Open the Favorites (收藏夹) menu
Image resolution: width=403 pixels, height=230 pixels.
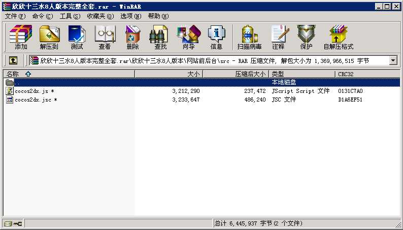click(x=100, y=16)
